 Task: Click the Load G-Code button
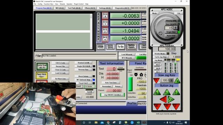pyautogui.click(x=60, y=73)
